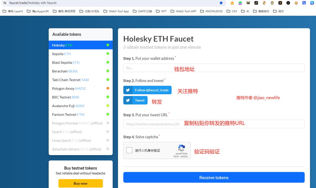The height and width of the screenshot is (188, 316).
Task: Click 'Step 3. Put your tweet URL' label
Action: tap(145, 115)
